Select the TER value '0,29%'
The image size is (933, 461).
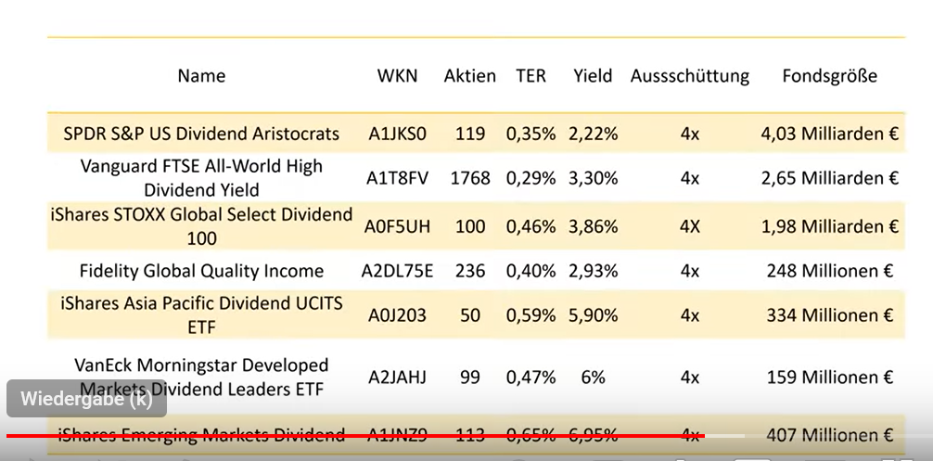coord(530,178)
